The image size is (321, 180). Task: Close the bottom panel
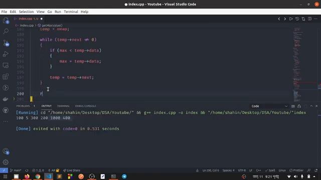point(316,106)
